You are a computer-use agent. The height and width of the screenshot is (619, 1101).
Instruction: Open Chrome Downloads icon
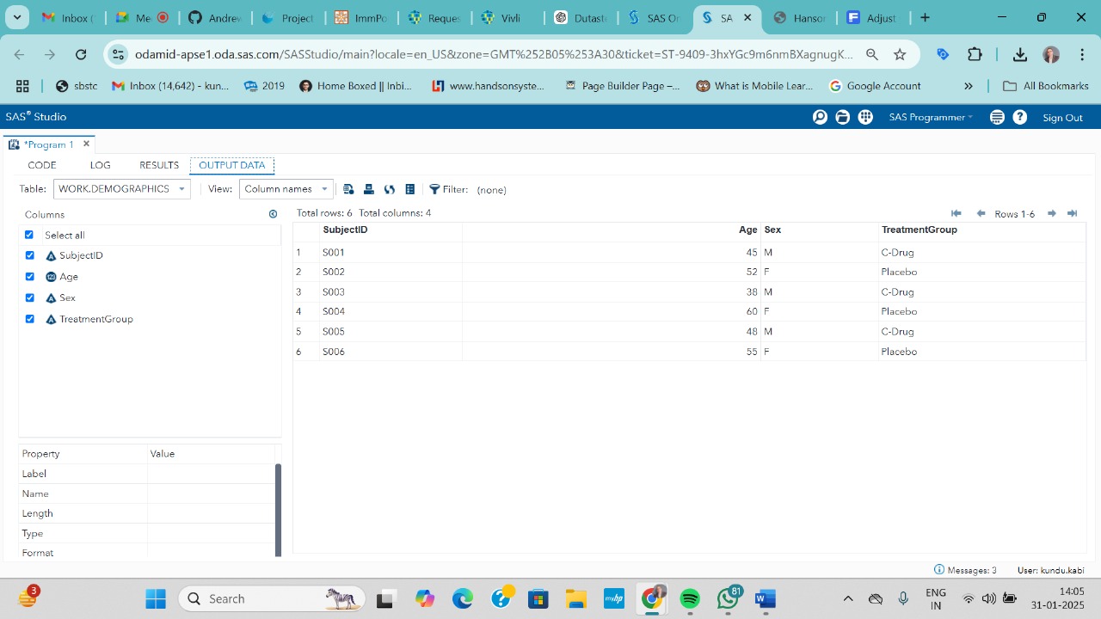(1020, 54)
